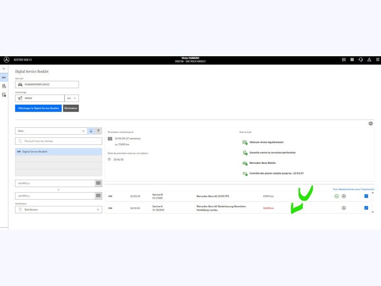Click the print icon above the status panel

[x=371, y=123]
